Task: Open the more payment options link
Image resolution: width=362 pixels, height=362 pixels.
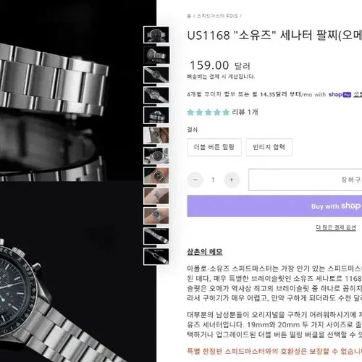Action: [x=336, y=227]
